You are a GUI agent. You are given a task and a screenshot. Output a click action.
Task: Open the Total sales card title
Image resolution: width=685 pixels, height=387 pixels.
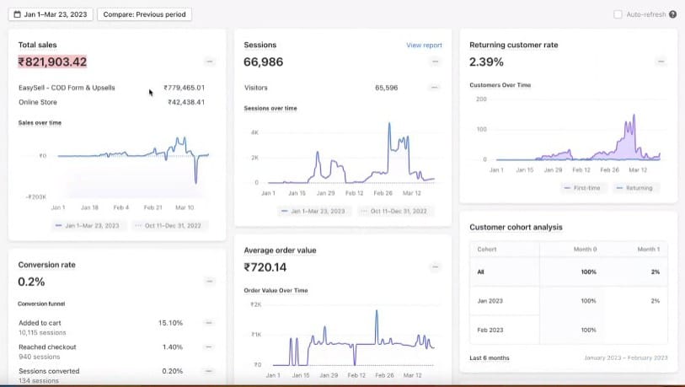[38, 45]
